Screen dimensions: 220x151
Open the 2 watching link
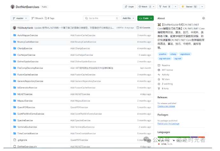pos(165,84)
